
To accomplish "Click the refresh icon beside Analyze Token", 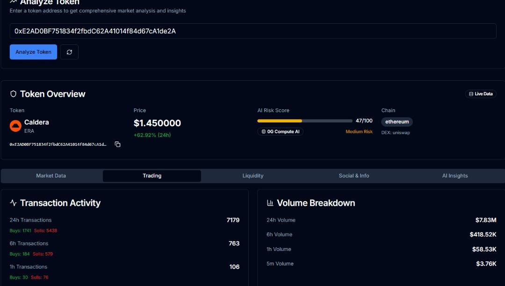I will [x=69, y=52].
